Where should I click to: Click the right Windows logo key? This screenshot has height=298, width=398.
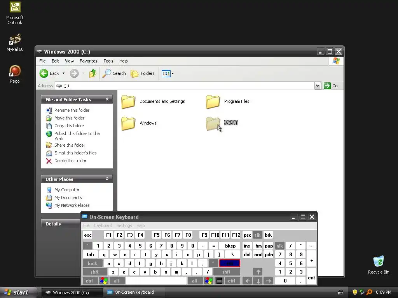click(209, 281)
